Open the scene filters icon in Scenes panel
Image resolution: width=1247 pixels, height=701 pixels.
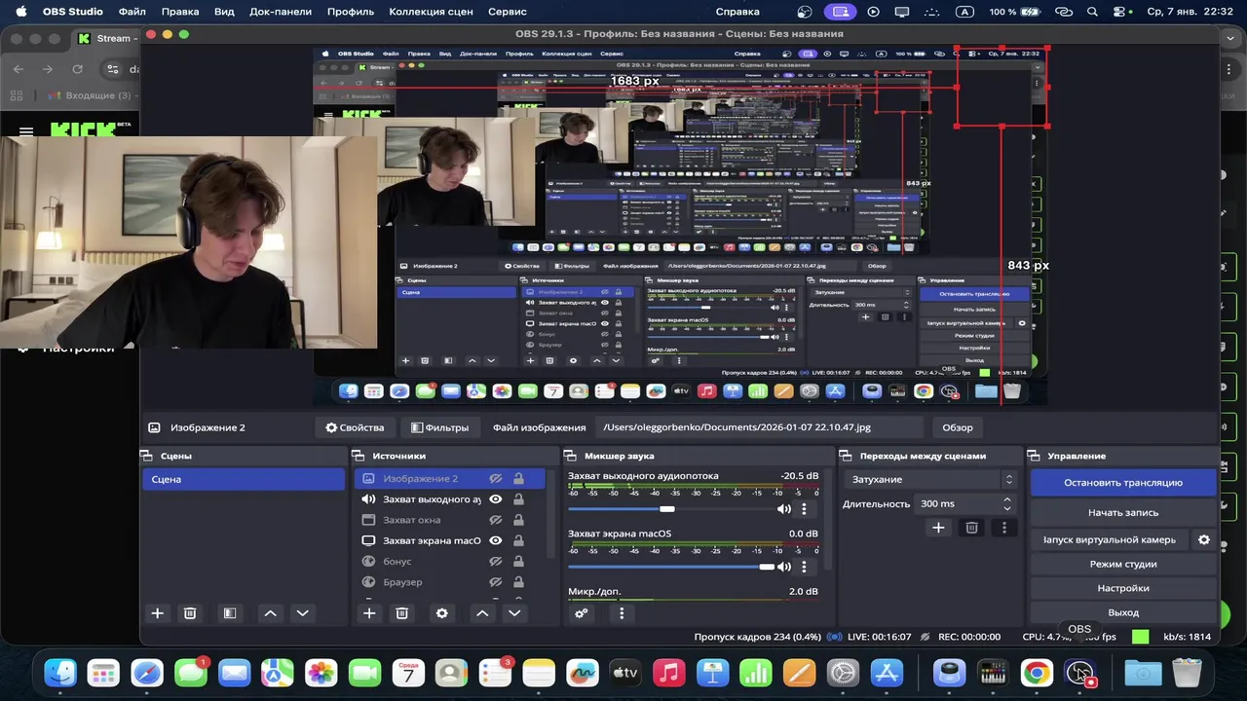pyautogui.click(x=230, y=613)
